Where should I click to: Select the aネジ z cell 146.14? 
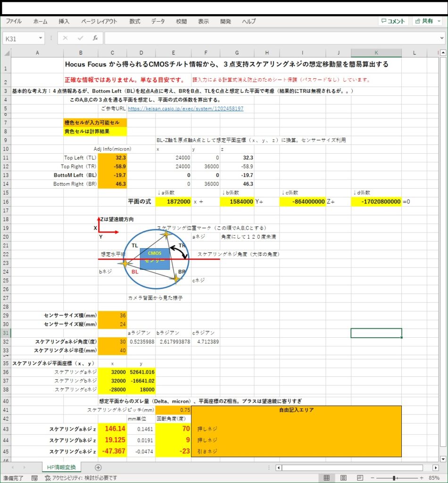point(112,429)
